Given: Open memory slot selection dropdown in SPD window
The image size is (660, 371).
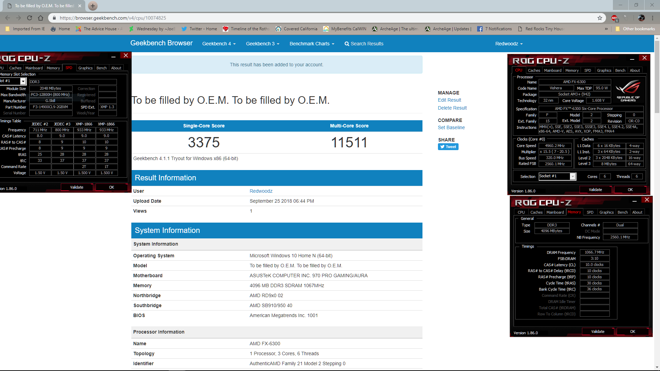Looking at the screenshot, I should pyautogui.click(x=23, y=81).
